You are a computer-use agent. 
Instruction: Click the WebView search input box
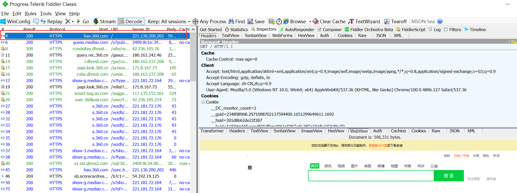pyautogui.click(x=371, y=176)
